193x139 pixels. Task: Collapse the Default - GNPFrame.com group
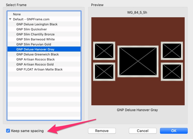click(10, 19)
